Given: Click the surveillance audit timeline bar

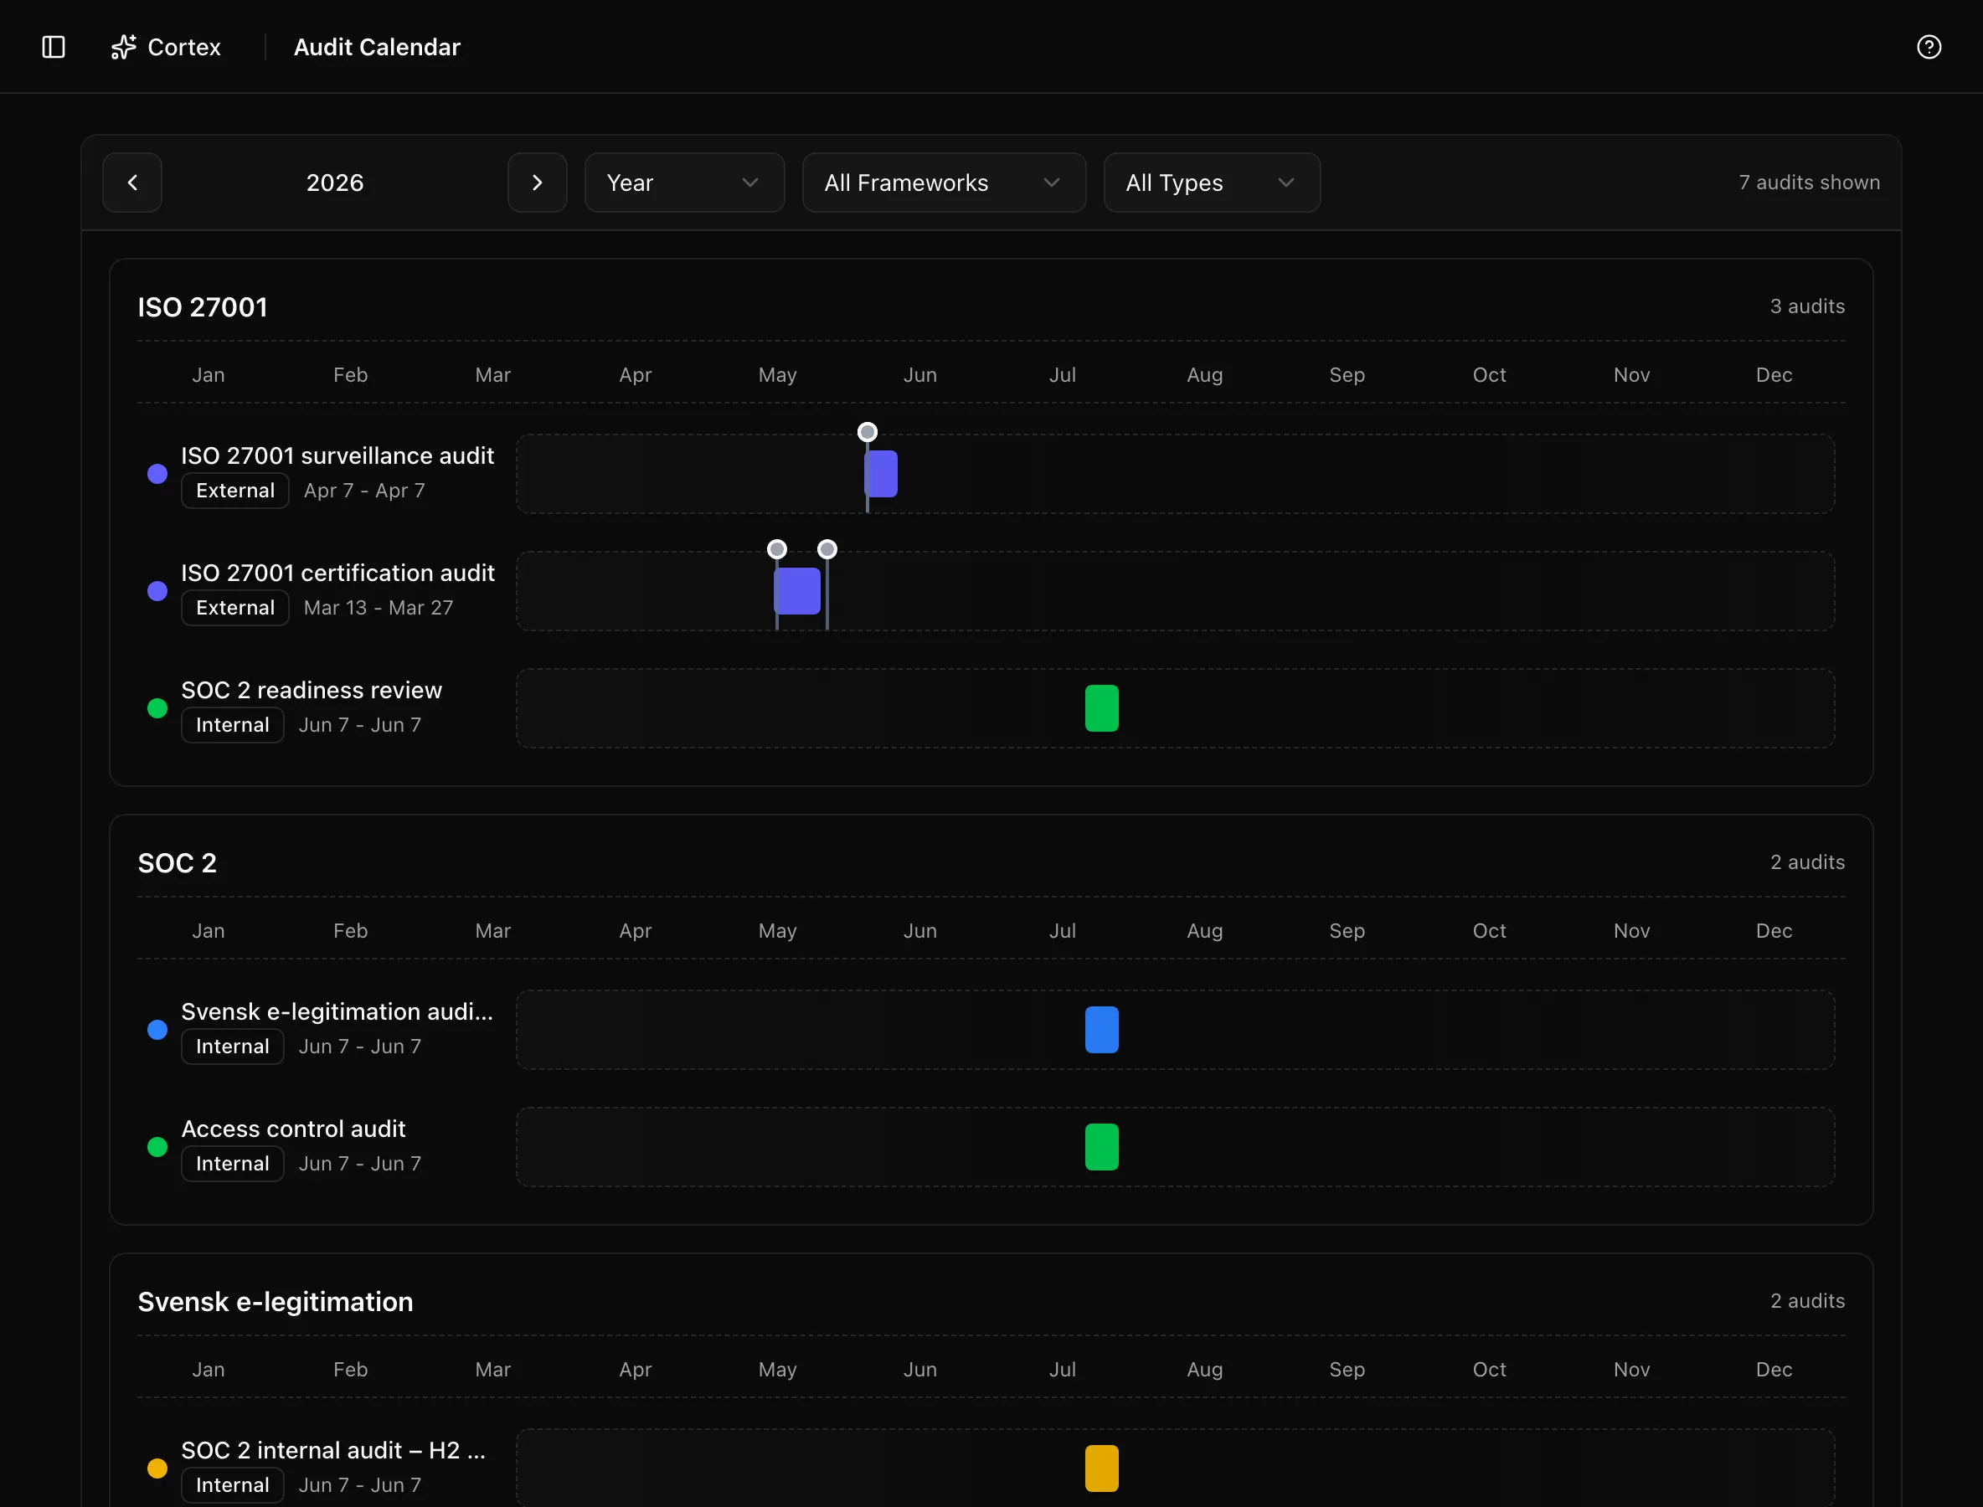Looking at the screenshot, I should point(880,474).
